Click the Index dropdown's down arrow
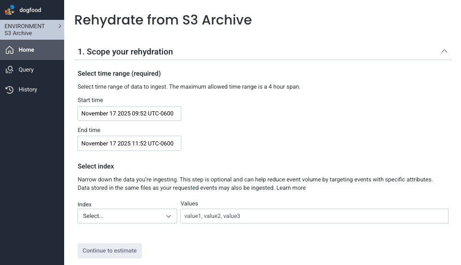461x265 pixels. click(x=168, y=216)
